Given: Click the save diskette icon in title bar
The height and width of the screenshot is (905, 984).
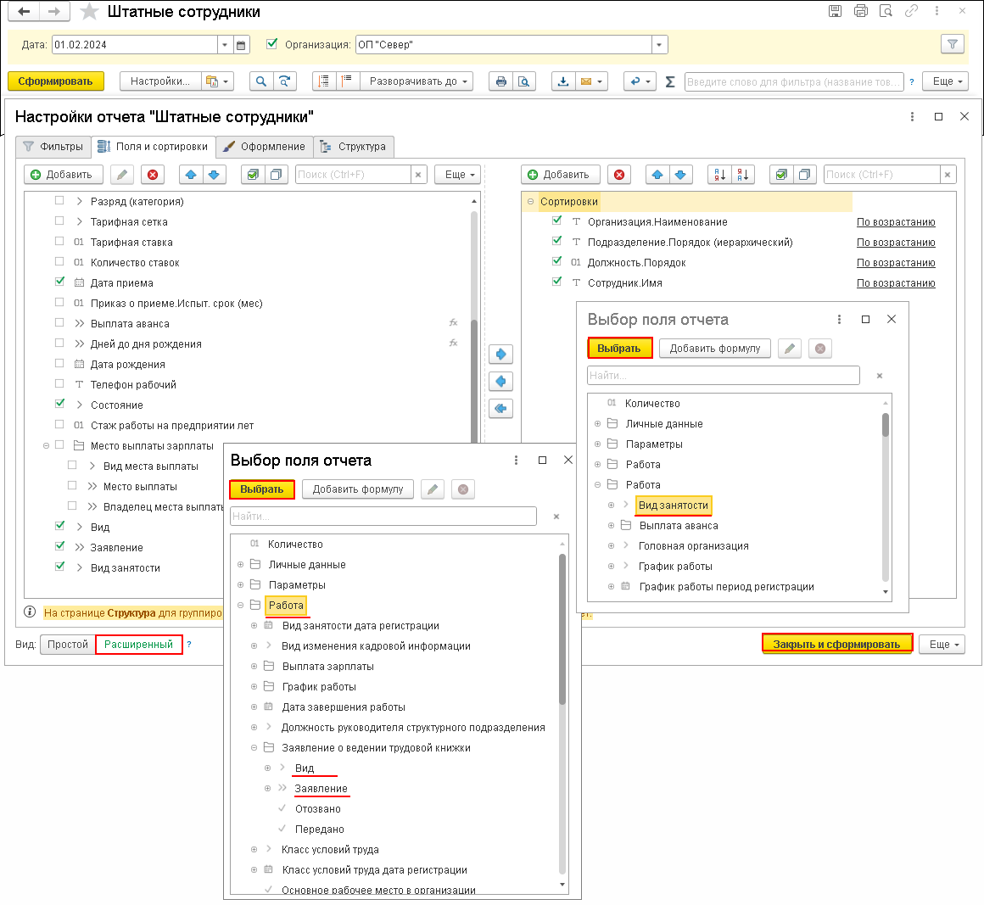Looking at the screenshot, I should click(x=835, y=11).
